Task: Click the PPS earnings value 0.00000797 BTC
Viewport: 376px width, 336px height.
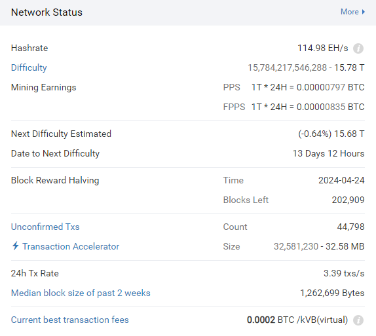Action: point(330,87)
